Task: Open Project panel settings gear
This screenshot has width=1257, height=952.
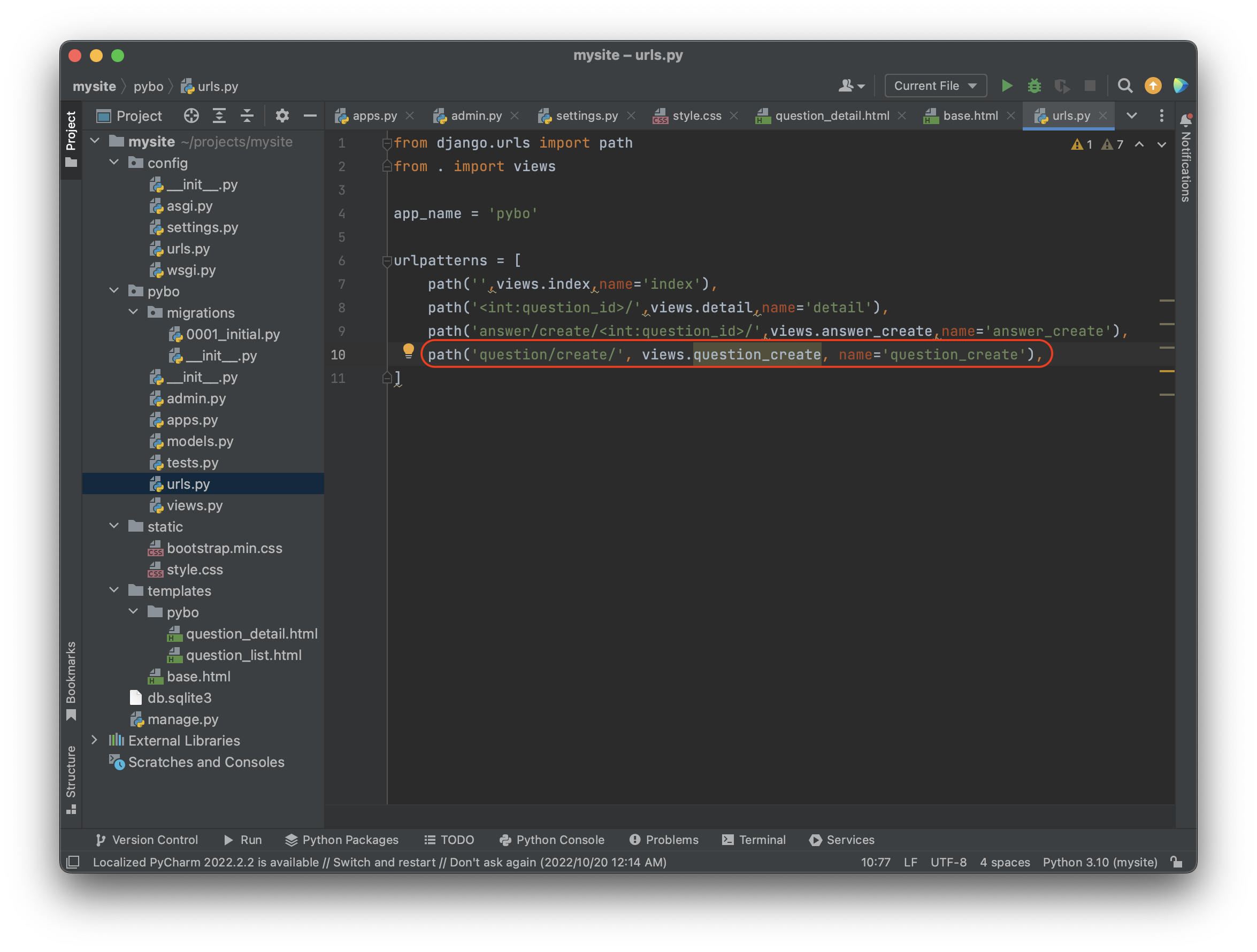Action: (x=282, y=116)
